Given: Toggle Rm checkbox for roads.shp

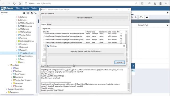Looking at the screenshot, I should click(x=121, y=42).
